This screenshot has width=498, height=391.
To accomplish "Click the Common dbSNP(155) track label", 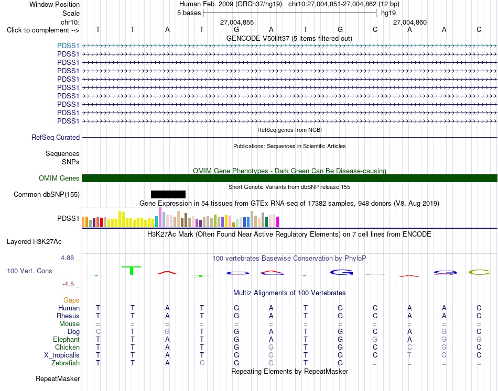I will point(46,194).
